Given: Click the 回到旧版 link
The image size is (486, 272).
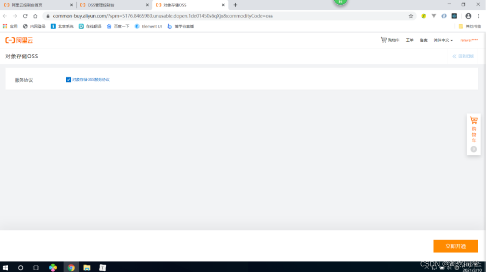Looking at the screenshot, I should (x=463, y=56).
